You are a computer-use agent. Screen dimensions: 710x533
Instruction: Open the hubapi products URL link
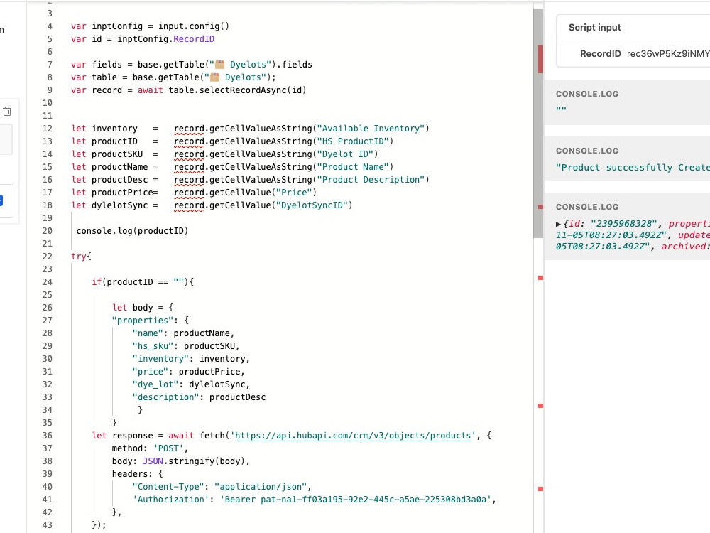pos(353,436)
